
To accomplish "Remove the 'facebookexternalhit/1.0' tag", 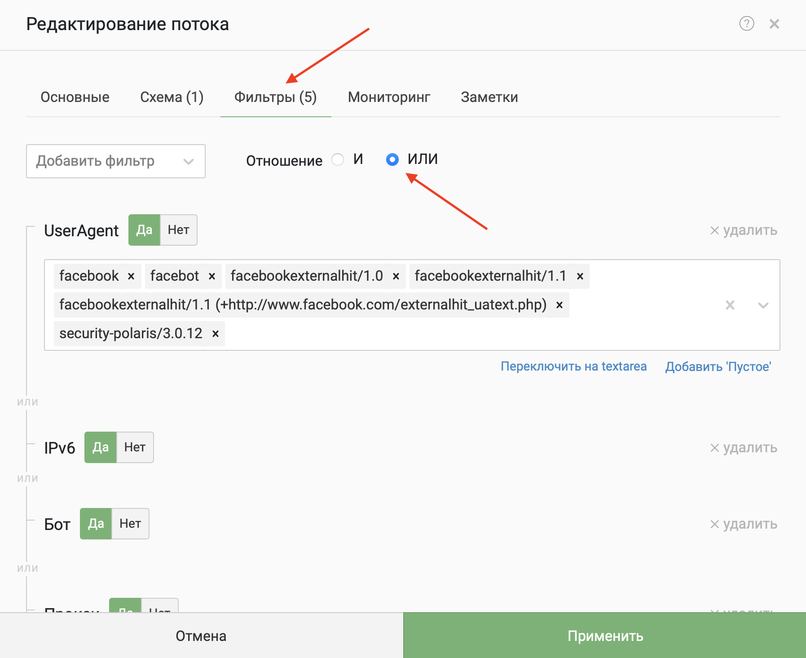I will click(x=396, y=276).
